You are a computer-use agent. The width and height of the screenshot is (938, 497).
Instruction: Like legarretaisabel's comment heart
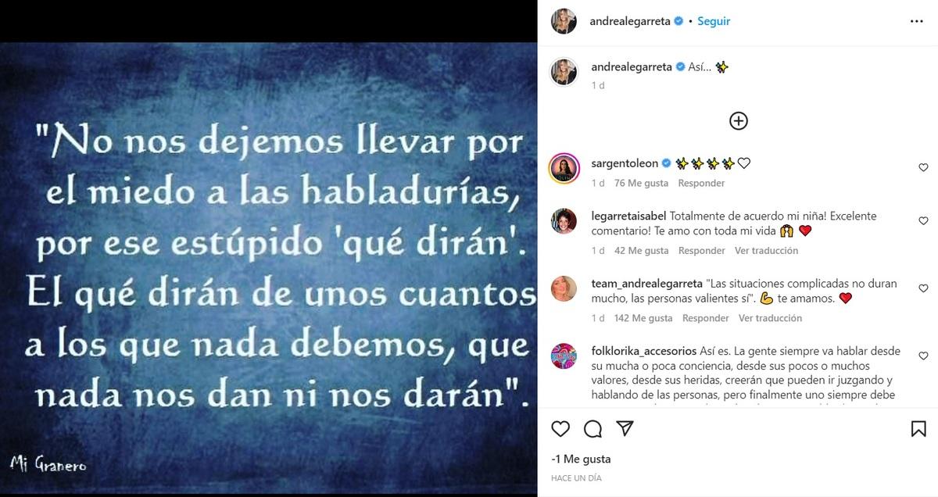(923, 221)
